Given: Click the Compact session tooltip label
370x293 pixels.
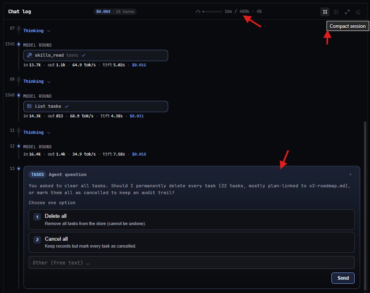Looking at the screenshot, I should click(x=347, y=26).
